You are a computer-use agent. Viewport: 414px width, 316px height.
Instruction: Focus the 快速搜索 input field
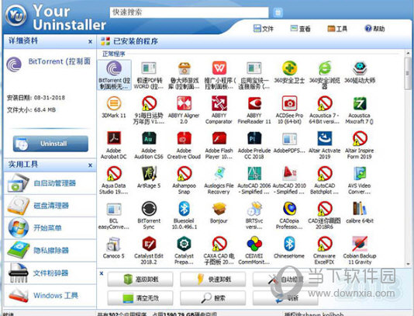tap(189, 12)
